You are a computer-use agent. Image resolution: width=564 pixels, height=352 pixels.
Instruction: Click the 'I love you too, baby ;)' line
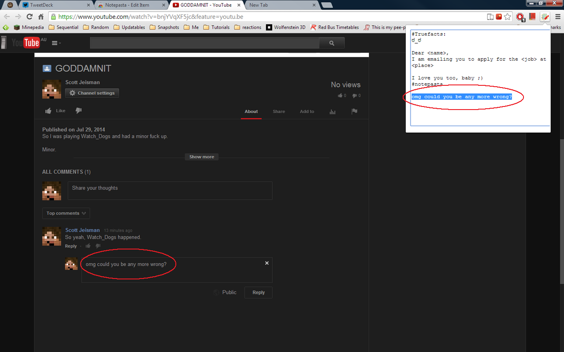coord(447,78)
